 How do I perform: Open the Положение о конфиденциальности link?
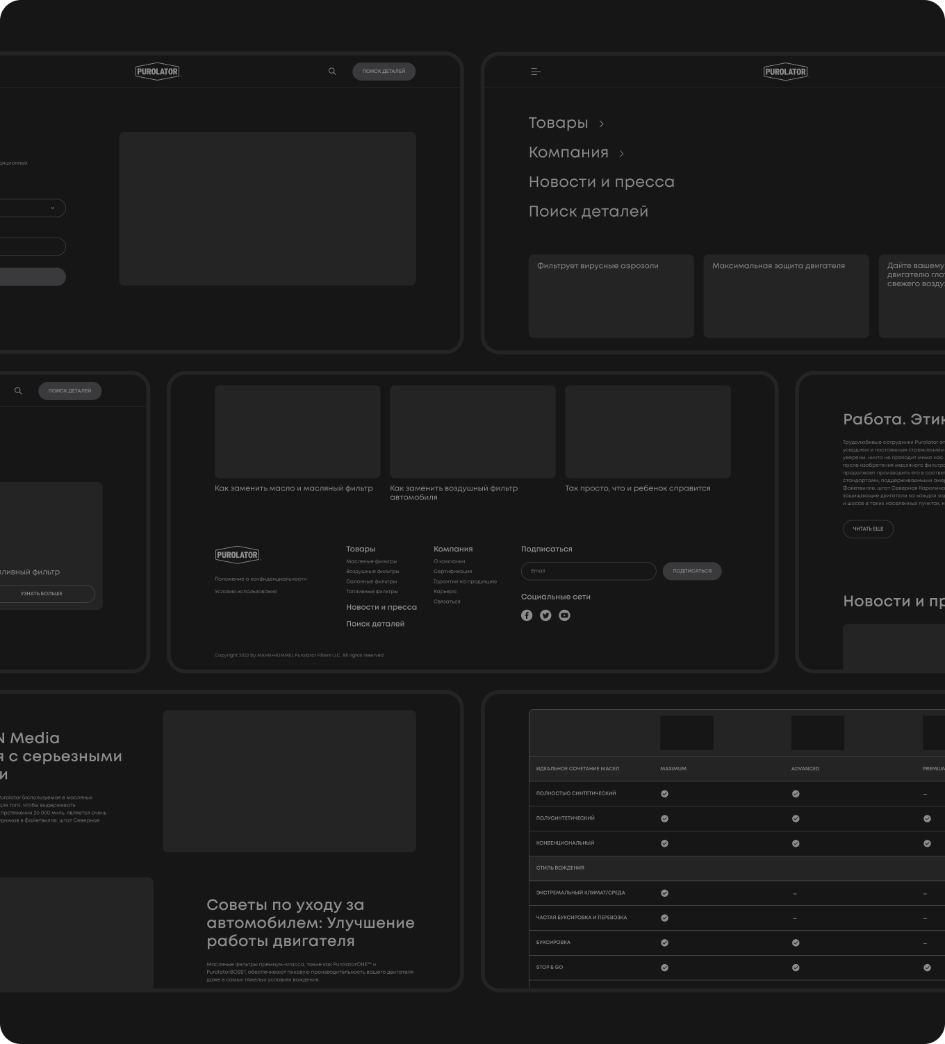coord(261,579)
